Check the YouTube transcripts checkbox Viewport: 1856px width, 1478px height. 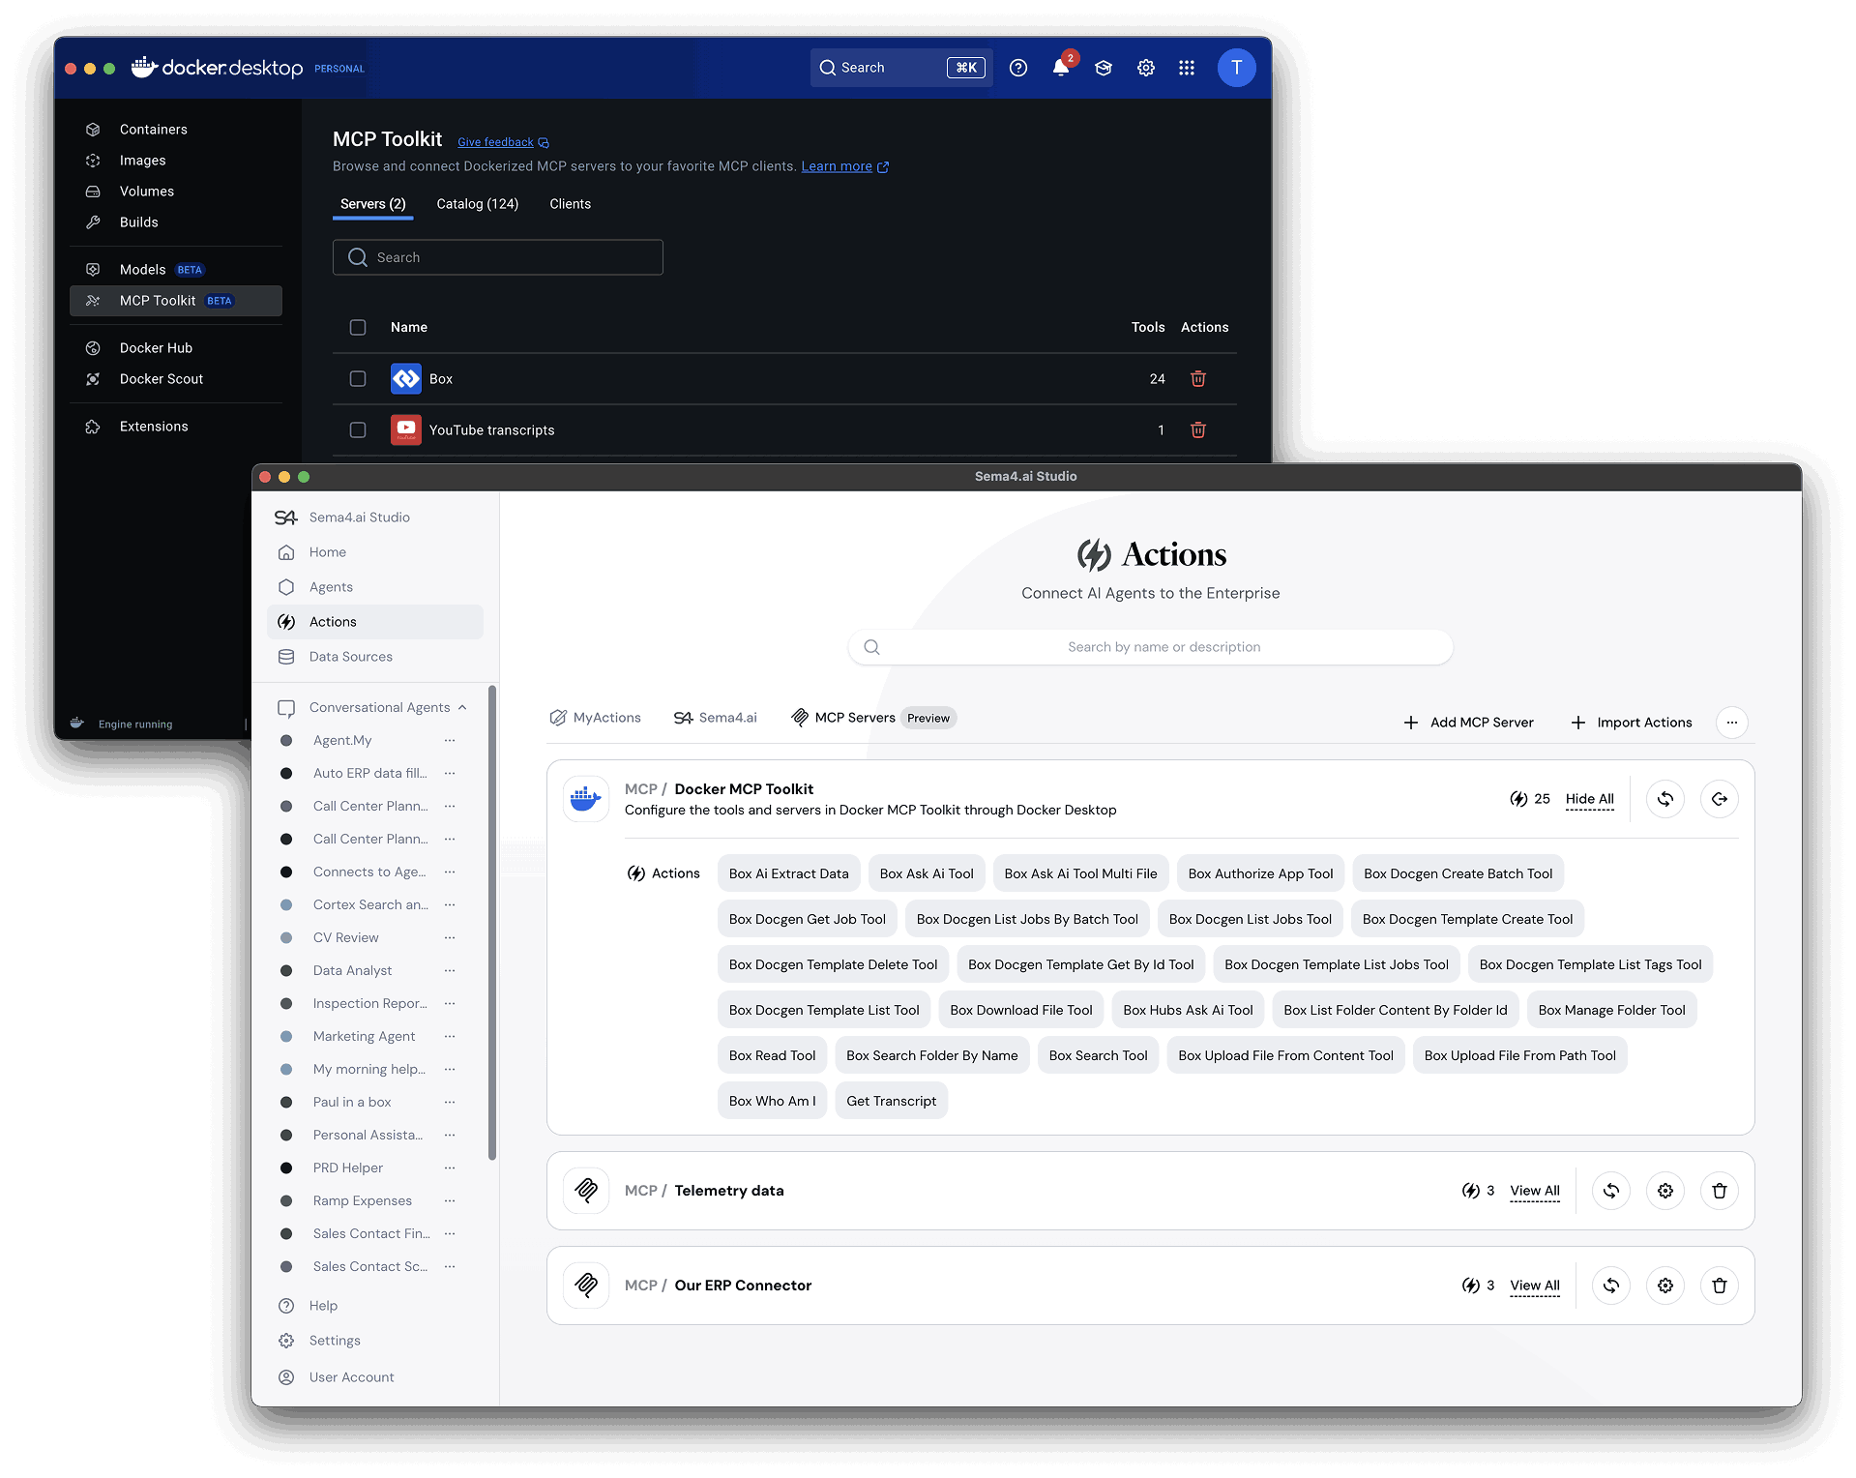(x=357, y=429)
